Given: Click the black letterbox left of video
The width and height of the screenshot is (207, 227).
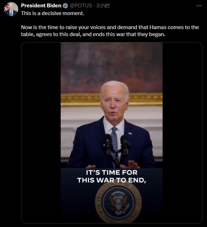Looking at the screenshot, I should [x=41, y=132].
